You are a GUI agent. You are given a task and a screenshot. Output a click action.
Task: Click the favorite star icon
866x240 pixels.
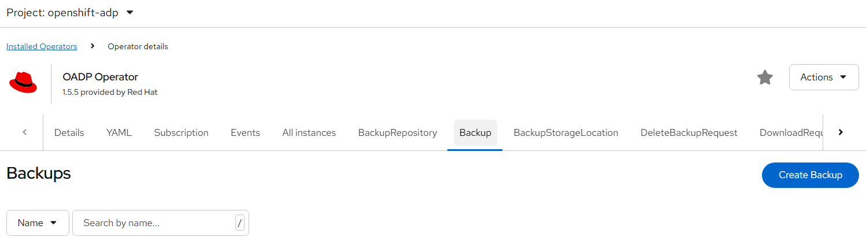point(765,77)
